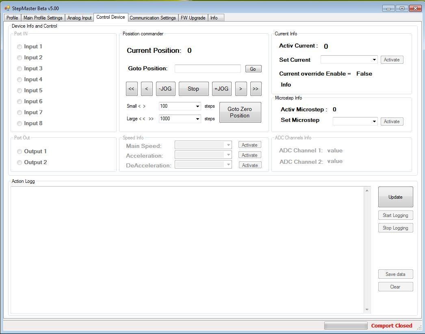Click the StepMaster app icon in title bar
This screenshot has height=334, width=425.
(x=7, y=8)
